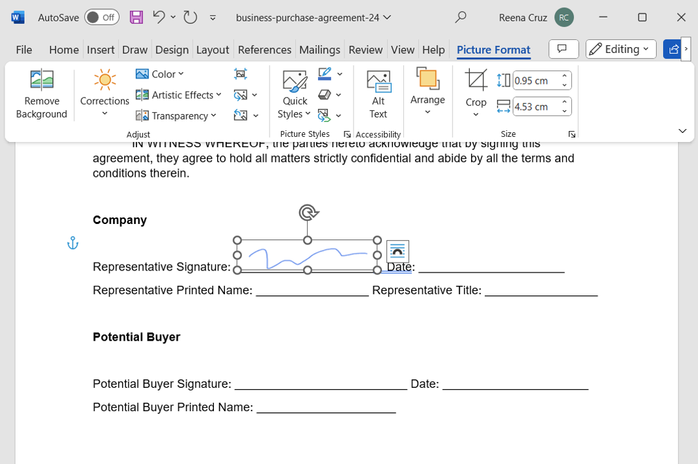The height and width of the screenshot is (464, 698).
Task: Open the Alt Text pane
Action: [x=378, y=94]
